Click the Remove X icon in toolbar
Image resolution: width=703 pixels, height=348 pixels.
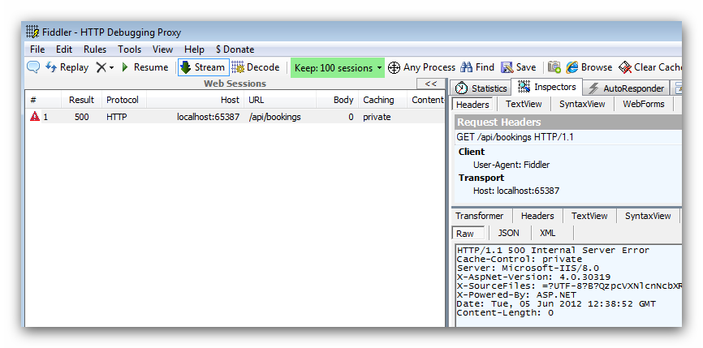click(101, 67)
